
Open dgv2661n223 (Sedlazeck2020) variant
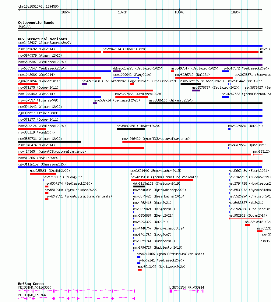click(138, 68)
